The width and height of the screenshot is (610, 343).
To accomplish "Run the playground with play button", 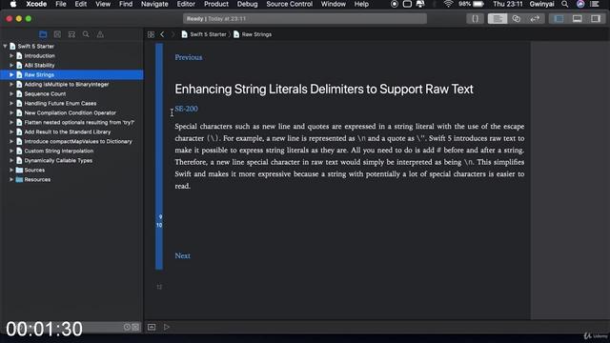I will tap(167, 327).
